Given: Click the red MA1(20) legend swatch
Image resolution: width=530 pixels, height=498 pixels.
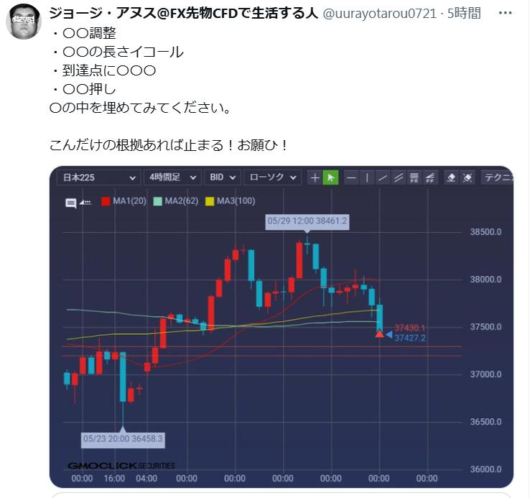Looking at the screenshot, I should 106,201.
